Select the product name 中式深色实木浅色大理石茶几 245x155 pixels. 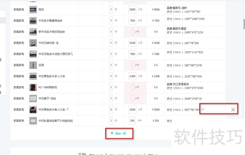56,54
